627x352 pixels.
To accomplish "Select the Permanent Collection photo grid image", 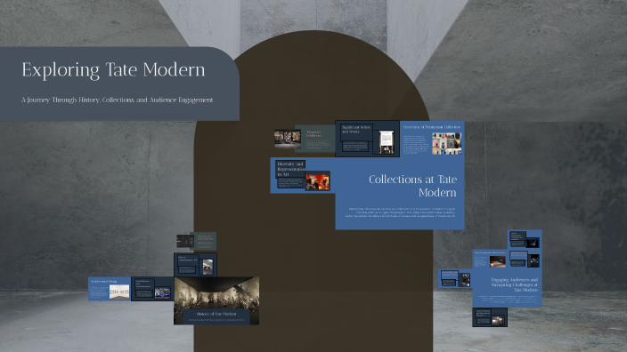I will [x=447, y=144].
